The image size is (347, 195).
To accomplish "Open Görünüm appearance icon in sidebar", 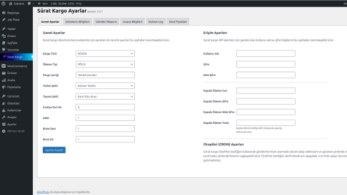I will click(x=4, y=97).
